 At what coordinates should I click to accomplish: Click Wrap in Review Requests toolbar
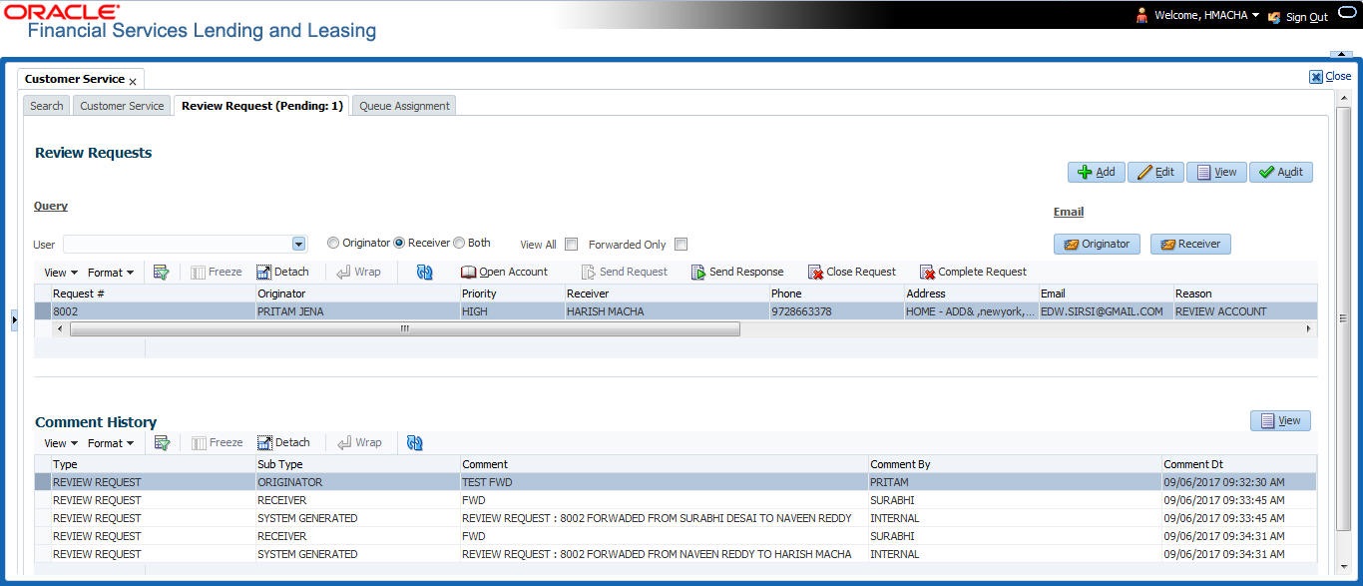pyautogui.click(x=359, y=272)
